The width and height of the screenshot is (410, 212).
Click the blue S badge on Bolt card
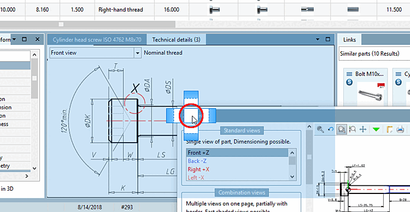[x=349, y=83]
